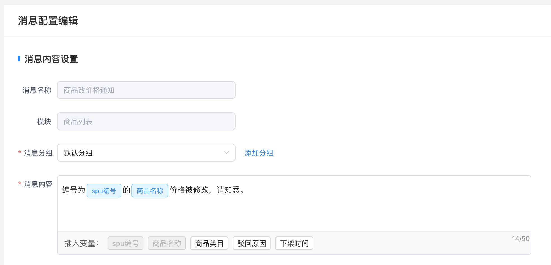Insert the 驳回原因 variable
Screen dimensions: 551x265
pyautogui.click(x=251, y=243)
